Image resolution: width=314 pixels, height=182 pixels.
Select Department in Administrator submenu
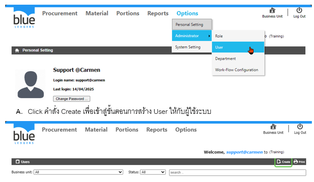point(238,59)
